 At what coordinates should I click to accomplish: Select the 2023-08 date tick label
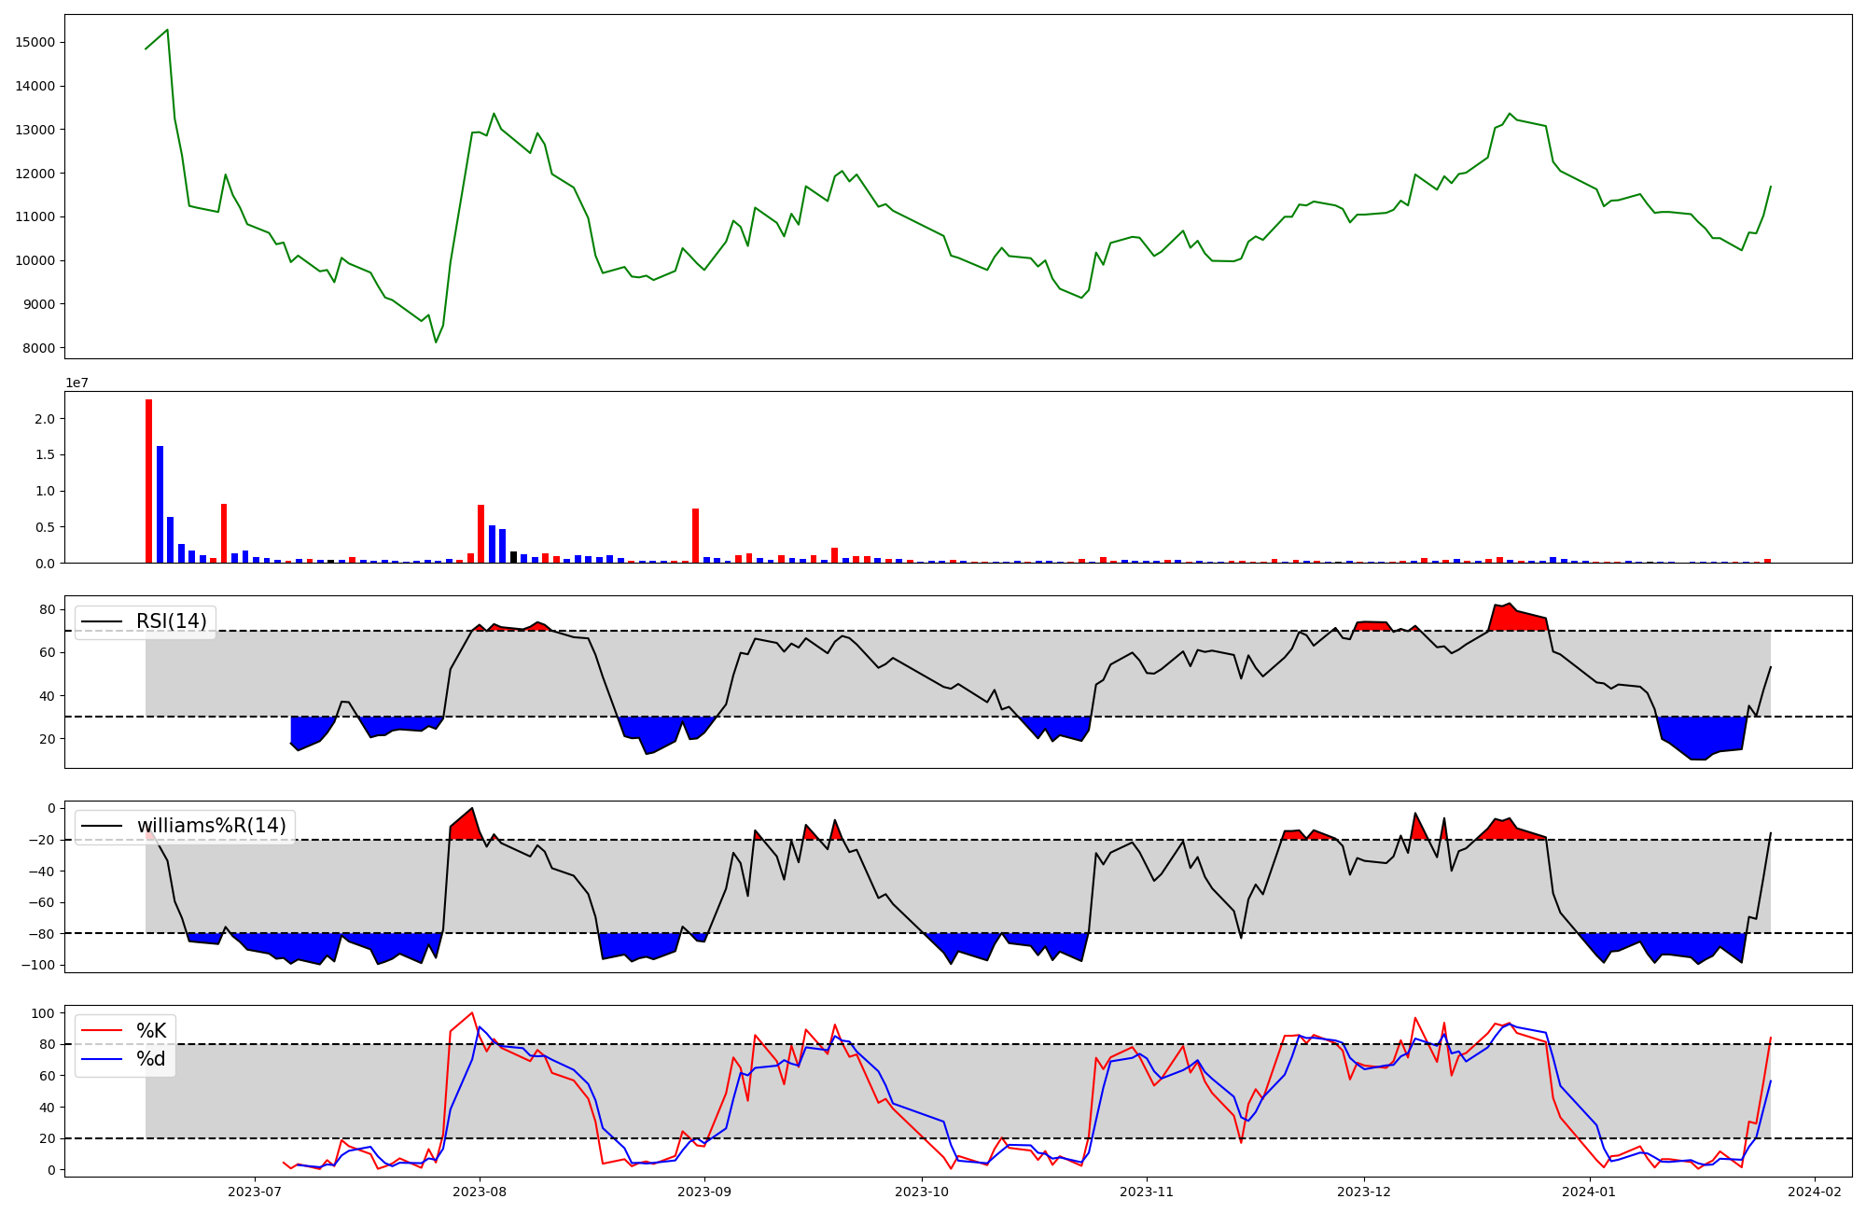pyautogui.click(x=480, y=1192)
